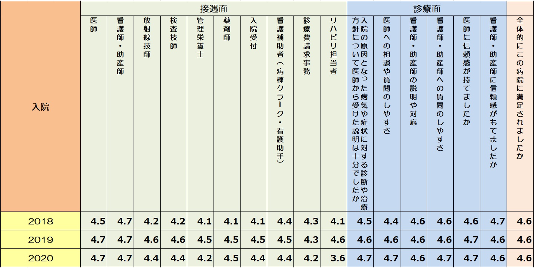Select the 2020 score for 看護補助者
Screen dimensions: 534x268
point(281,258)
